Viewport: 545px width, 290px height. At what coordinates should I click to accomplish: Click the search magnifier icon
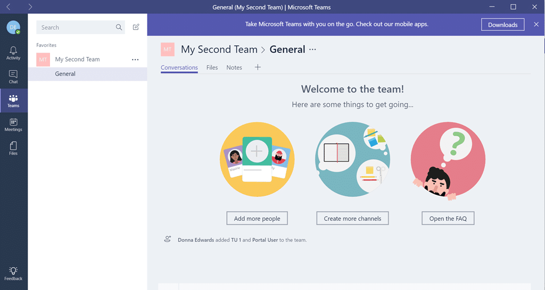(x=119, y=27)
